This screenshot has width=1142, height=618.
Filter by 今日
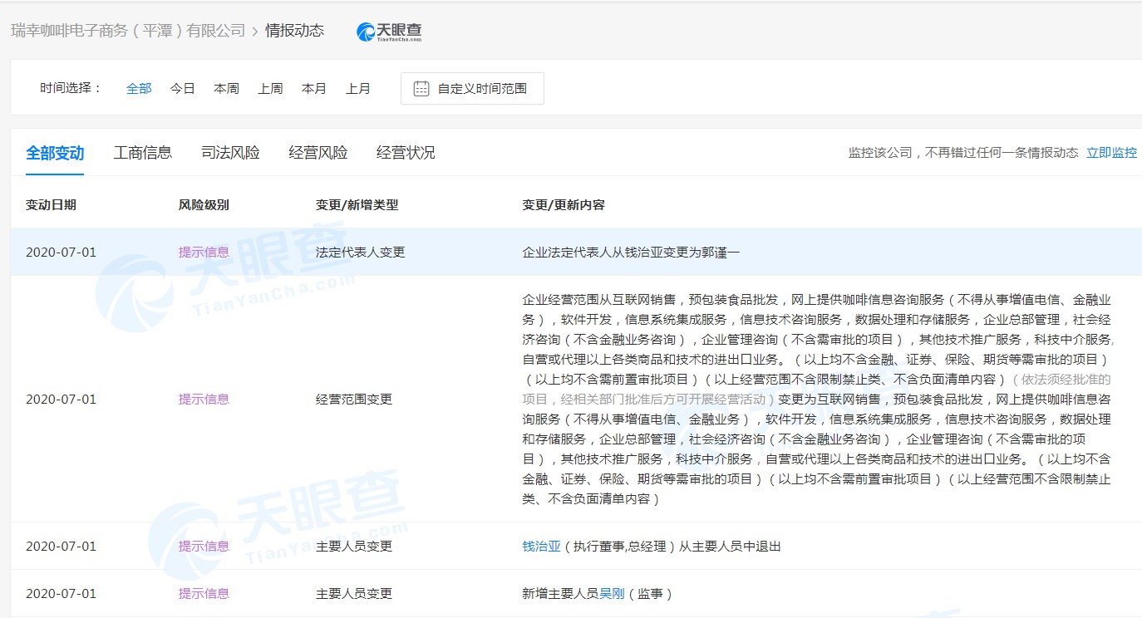(x=182, y=88)
